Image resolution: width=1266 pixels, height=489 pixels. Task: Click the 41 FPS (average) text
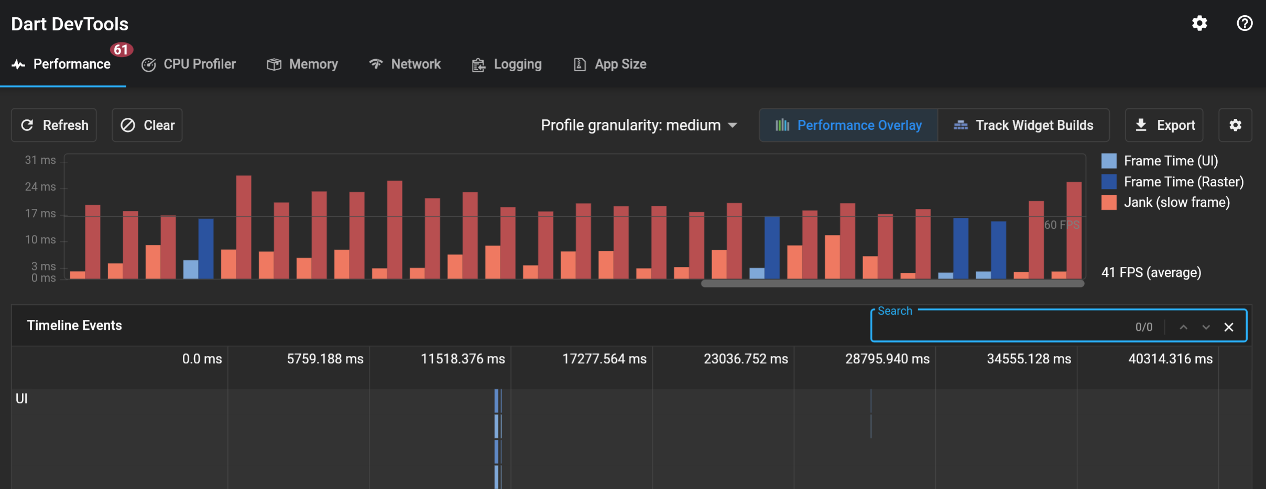[1151, 272]
